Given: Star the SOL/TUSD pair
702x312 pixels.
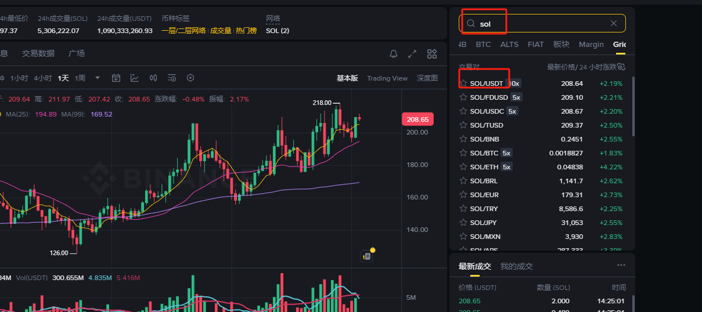Looking at the screenshot, I should 463,125.
